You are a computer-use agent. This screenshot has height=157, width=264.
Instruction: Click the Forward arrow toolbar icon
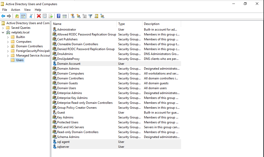point(9,16)
